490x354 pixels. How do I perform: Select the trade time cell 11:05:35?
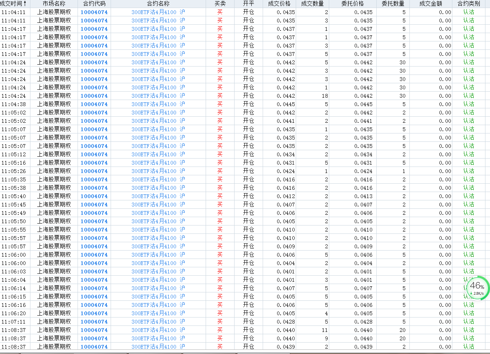coord(14,179)
